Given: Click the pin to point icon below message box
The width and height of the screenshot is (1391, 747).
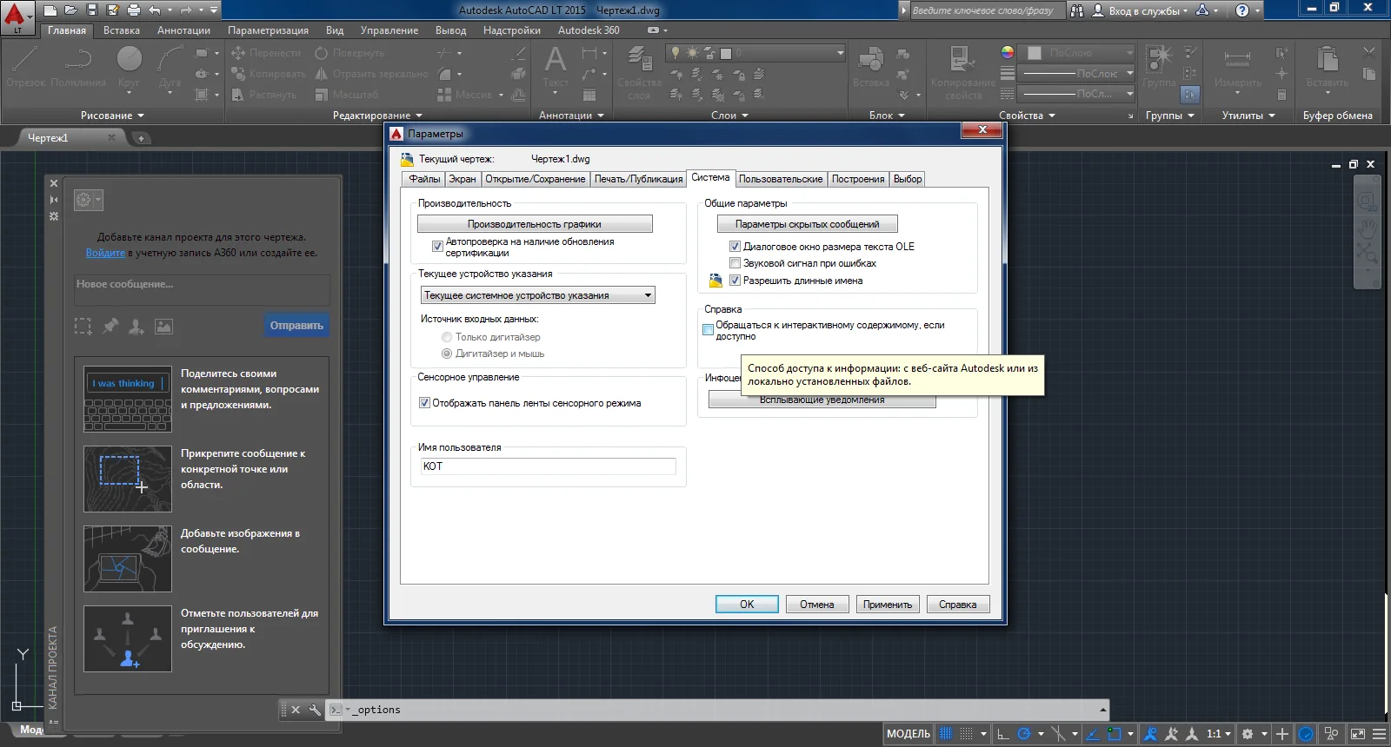Looking at the screenshot, I should (110, 326).
